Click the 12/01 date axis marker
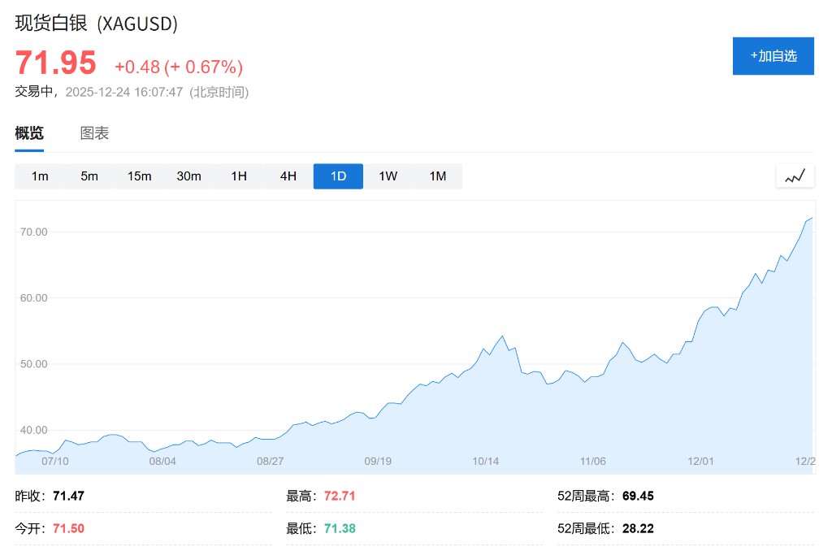 pyautogui.click(x=700, y=461)
